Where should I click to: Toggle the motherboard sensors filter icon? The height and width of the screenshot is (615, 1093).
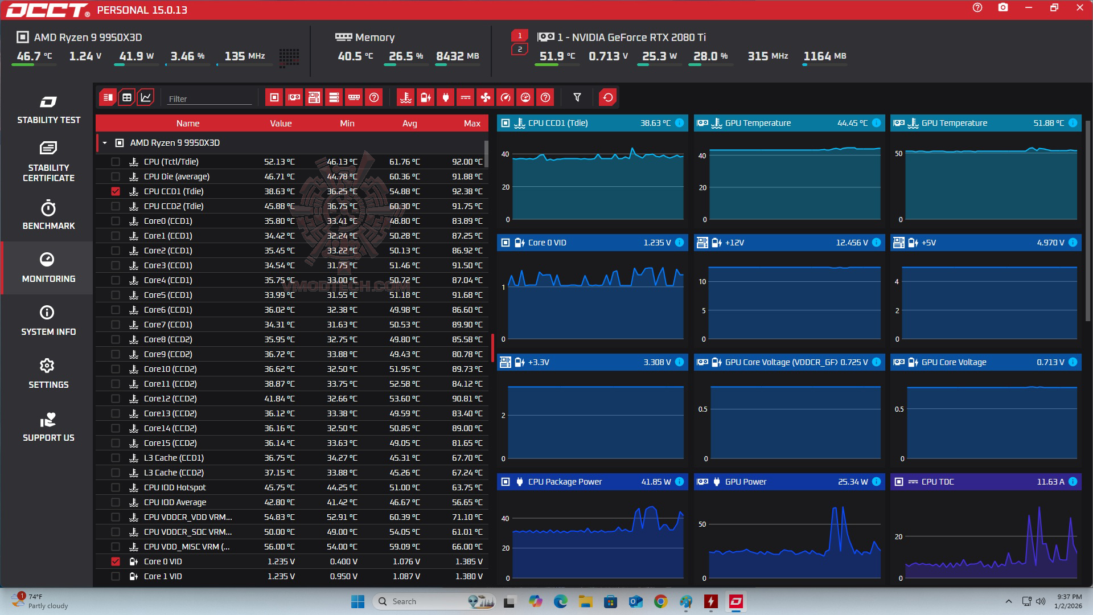[x=314, y=97]
